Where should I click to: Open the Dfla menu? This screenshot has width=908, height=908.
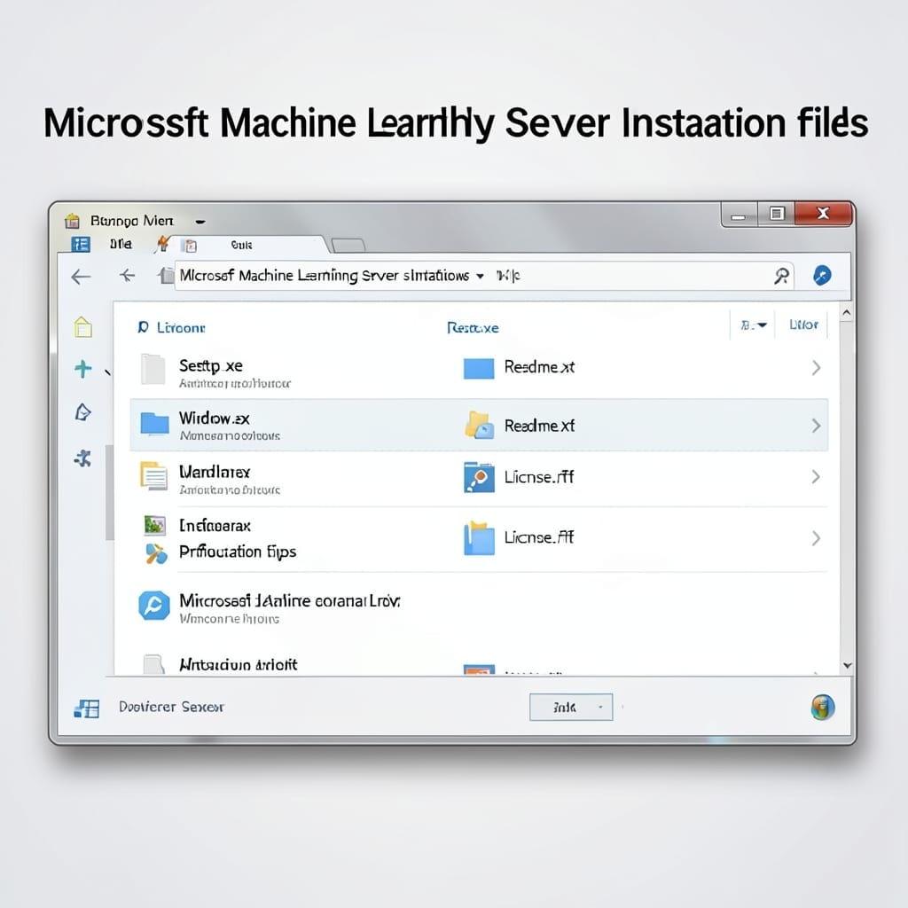[121, 244]
